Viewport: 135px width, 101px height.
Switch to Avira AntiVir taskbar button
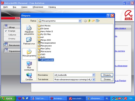76,99
